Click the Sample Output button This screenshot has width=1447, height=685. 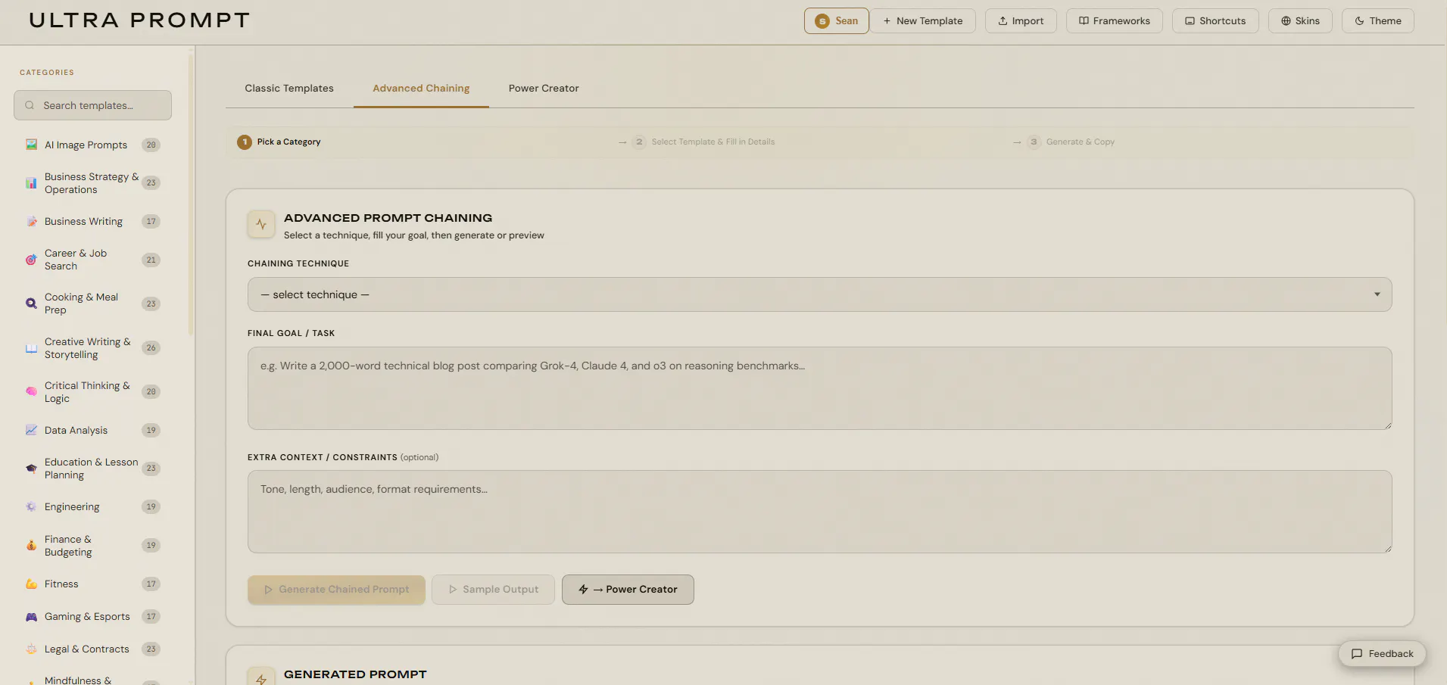[x=493, y=590]
